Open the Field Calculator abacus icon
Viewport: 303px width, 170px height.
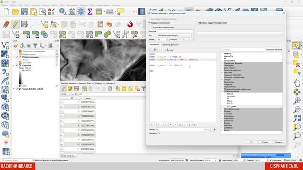(72, 12)
